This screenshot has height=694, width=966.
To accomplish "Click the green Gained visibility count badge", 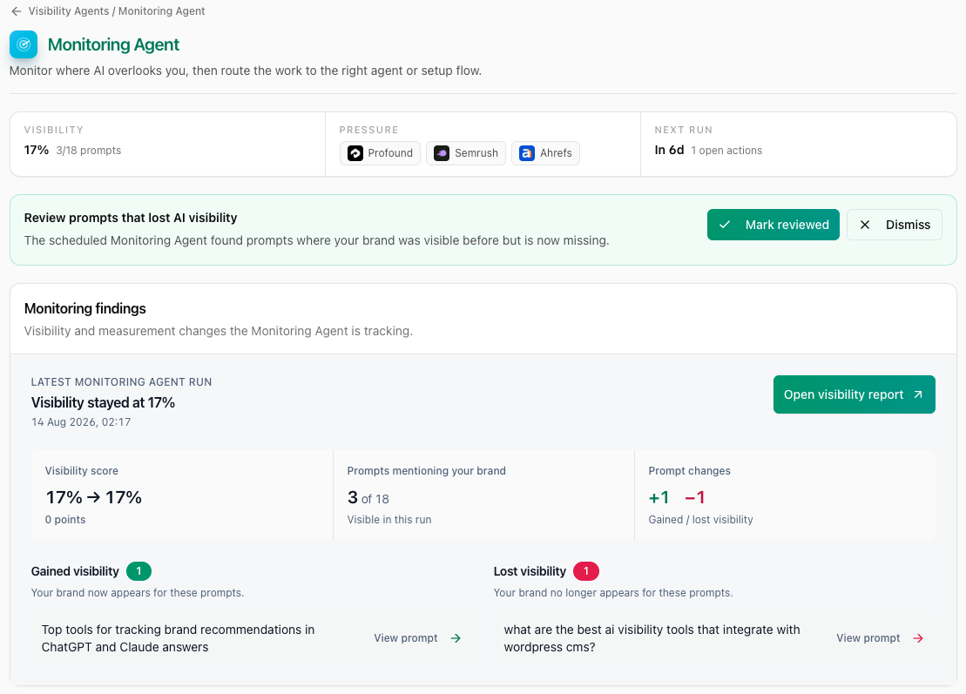I will click(x=138, y=571).
